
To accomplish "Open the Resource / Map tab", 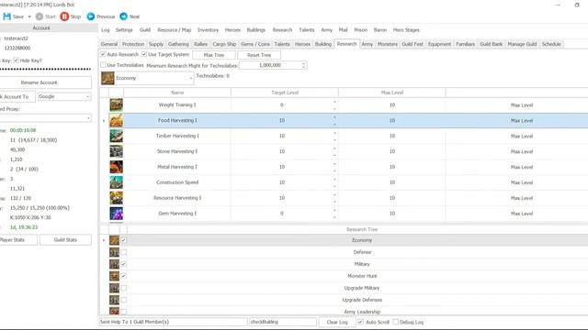I will pyautogui.click(x=175, y=30).
